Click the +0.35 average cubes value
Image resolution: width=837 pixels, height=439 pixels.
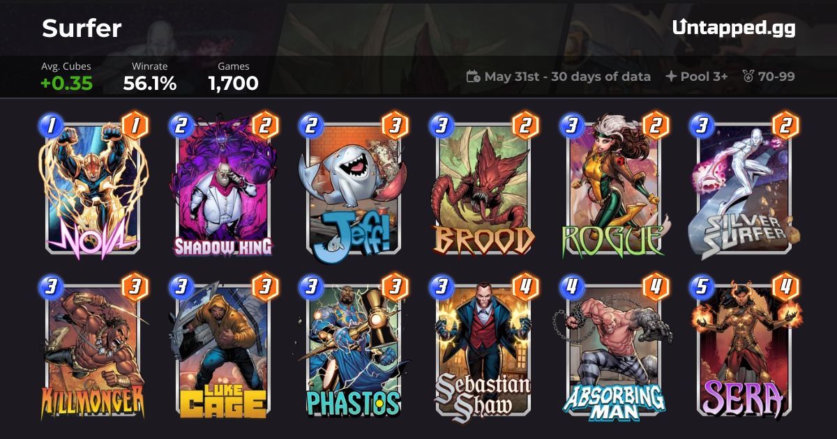tap(67, 84)
